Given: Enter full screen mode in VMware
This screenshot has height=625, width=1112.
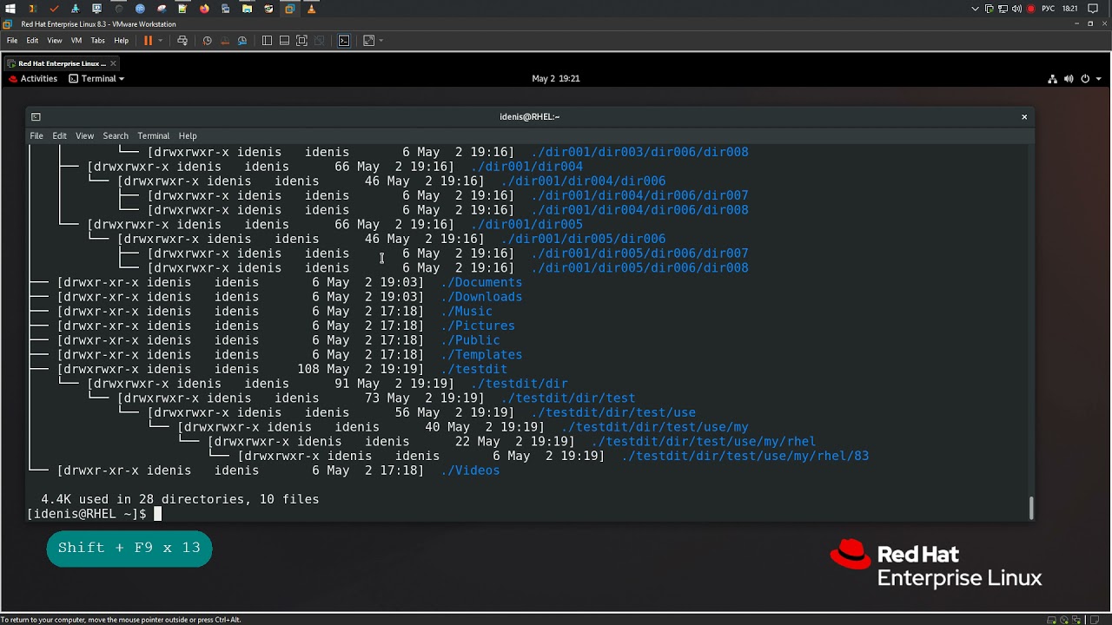Looking at the screenshot, I should (301, 40).
